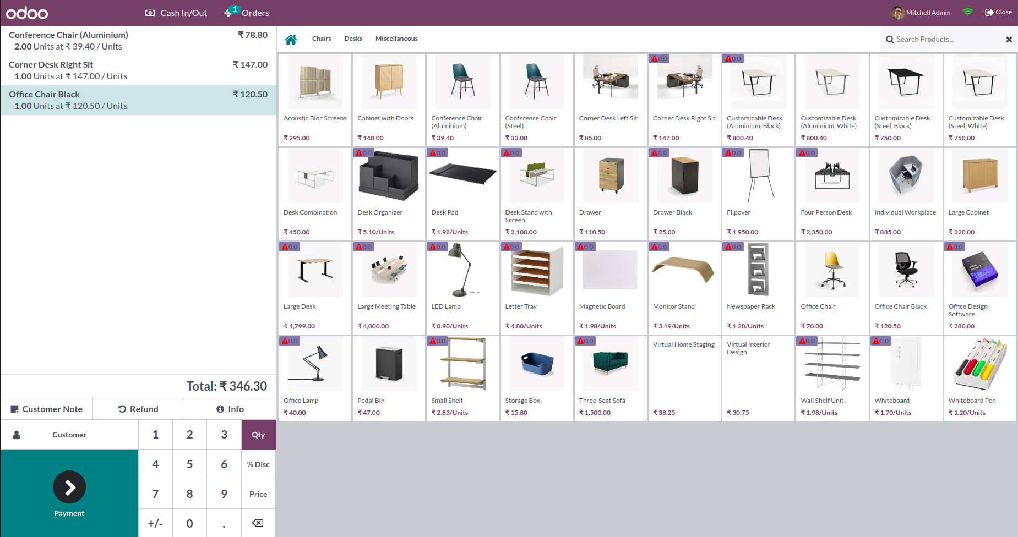Click the Payment arrow circle icon
The width and height of the screenshot is (1018, 537).
pos(69,487)
